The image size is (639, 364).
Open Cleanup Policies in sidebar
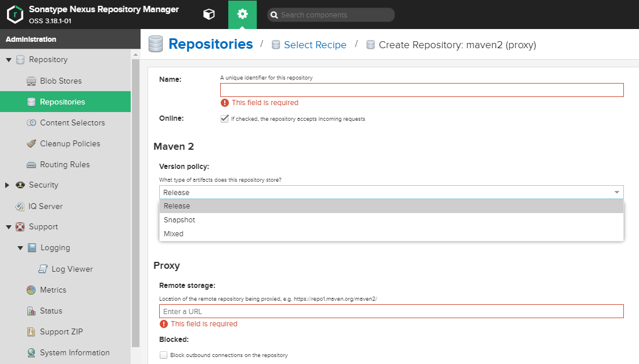click(x=70, y=143)
